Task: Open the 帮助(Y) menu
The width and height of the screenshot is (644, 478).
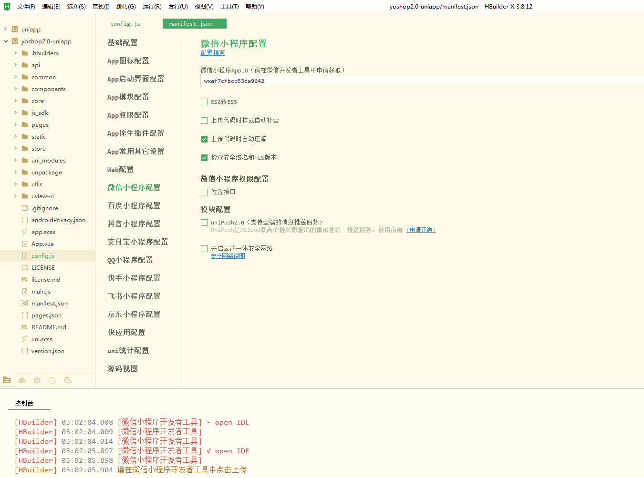Action: coord(255,7)
